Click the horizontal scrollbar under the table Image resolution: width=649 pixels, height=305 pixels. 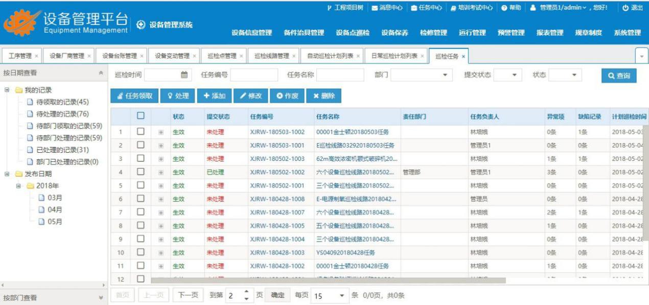pyautogui.click(x=327, y=280)
